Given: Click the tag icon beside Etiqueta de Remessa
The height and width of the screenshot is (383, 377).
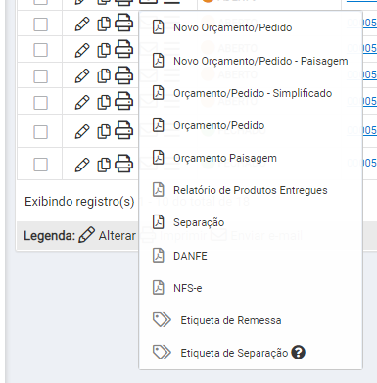Looking at the screenshot, I should point(162,320).
